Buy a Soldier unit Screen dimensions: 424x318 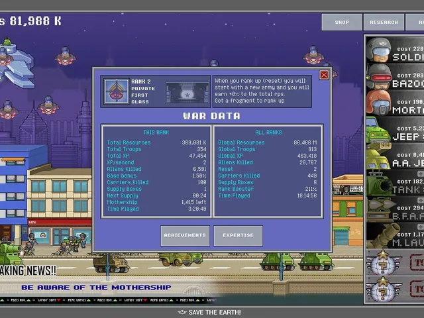(395, 50)
